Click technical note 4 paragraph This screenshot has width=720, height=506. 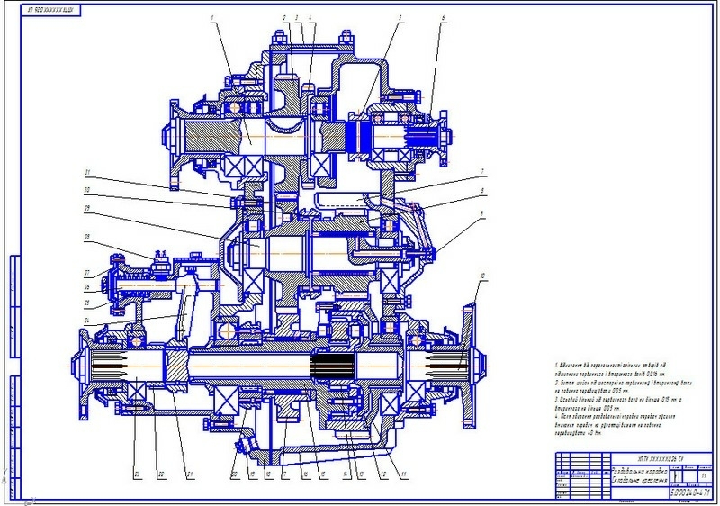612,422
